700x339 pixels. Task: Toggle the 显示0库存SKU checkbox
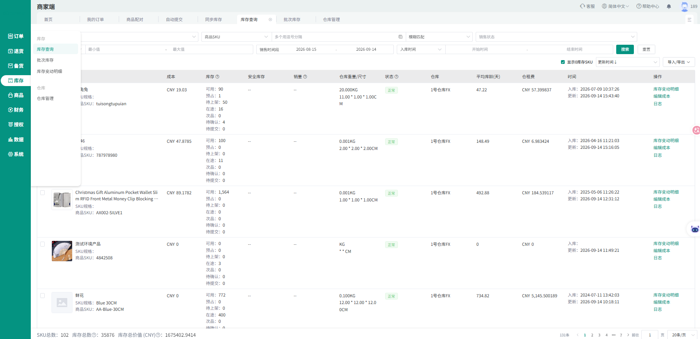coord(563,62)
